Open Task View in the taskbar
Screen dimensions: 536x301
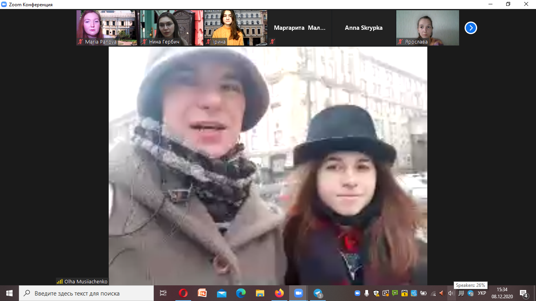tap(163, 293)
